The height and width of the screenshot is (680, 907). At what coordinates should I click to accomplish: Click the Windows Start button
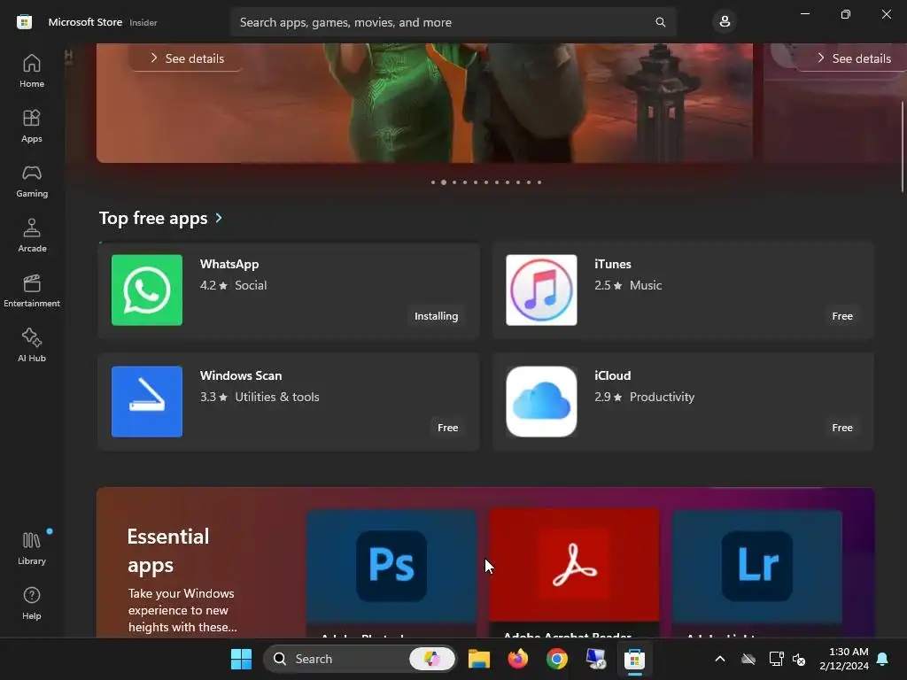(x=241, y=659)
